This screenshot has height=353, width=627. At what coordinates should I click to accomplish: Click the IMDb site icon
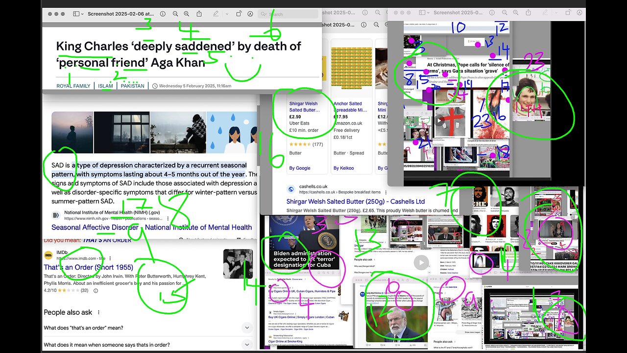point(48,255)
